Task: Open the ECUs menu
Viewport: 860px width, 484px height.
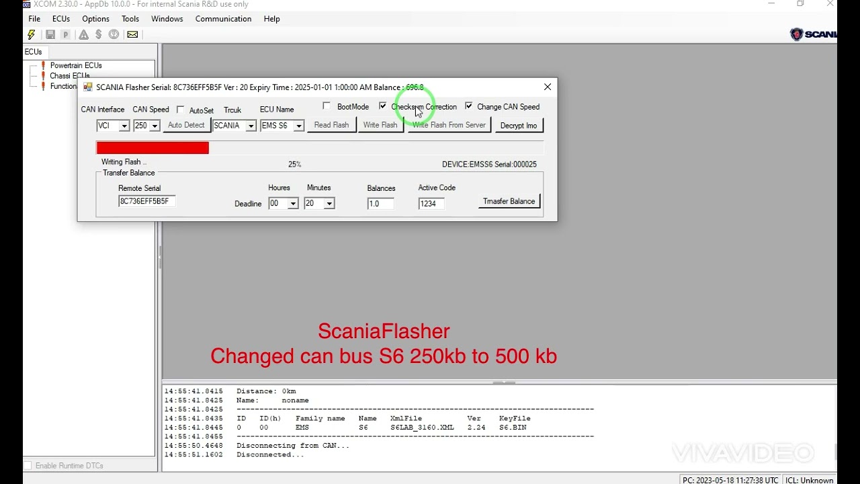Action: click(x=61, y=19)
